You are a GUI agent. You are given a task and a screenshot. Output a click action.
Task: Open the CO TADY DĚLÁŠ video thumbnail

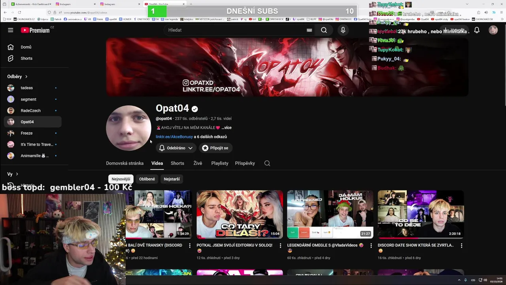pyautogui.click(x=240, y=214)
